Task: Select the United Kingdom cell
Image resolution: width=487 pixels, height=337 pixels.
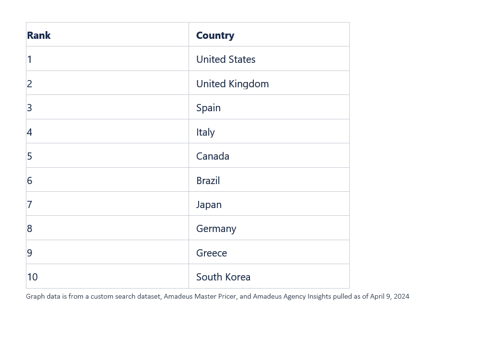Action: 232,84
